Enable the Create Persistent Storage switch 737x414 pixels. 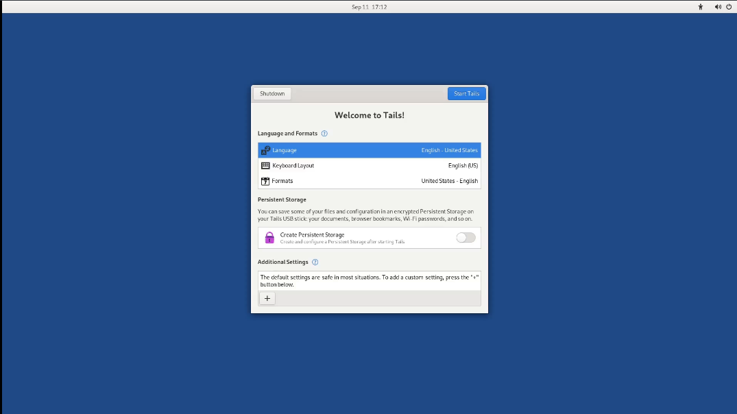coord(466,238)
